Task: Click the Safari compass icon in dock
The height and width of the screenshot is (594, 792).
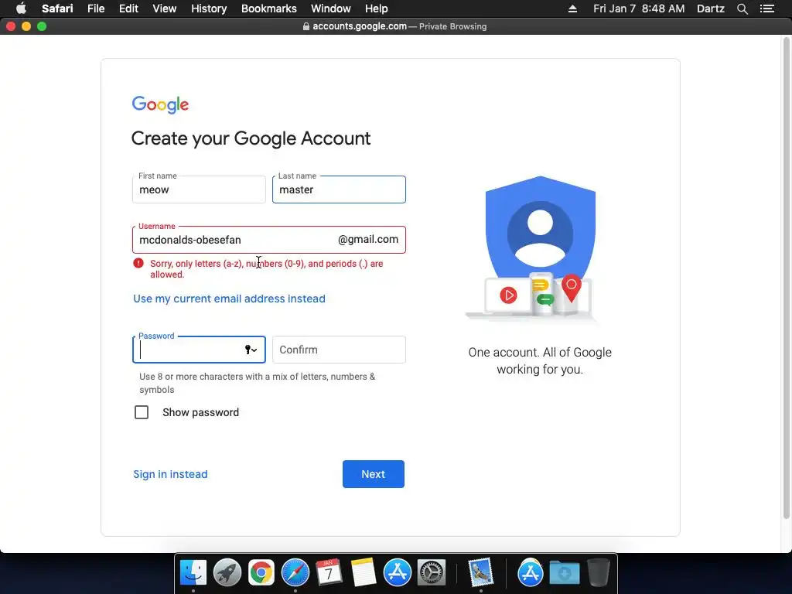Action: [295, 572]
